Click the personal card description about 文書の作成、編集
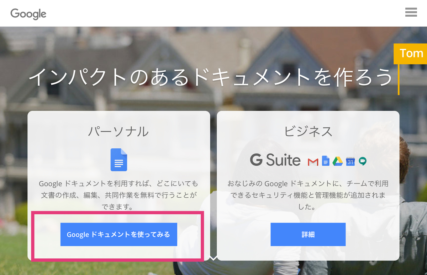Screen dimensions: 427x275 pos(118,195)
